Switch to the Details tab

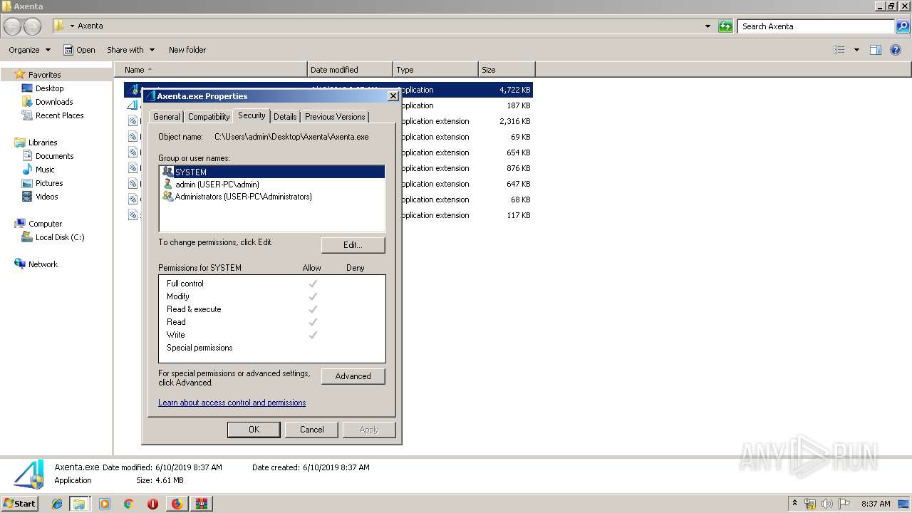285,117
